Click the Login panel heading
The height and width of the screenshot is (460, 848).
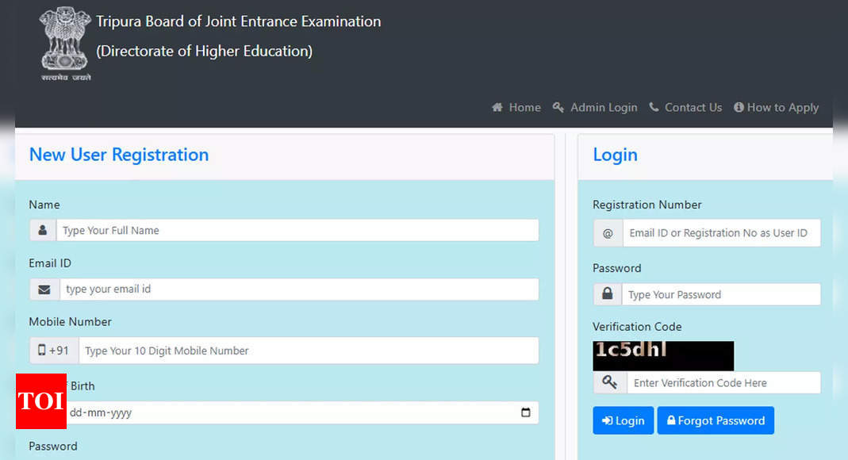pos(615,155)
